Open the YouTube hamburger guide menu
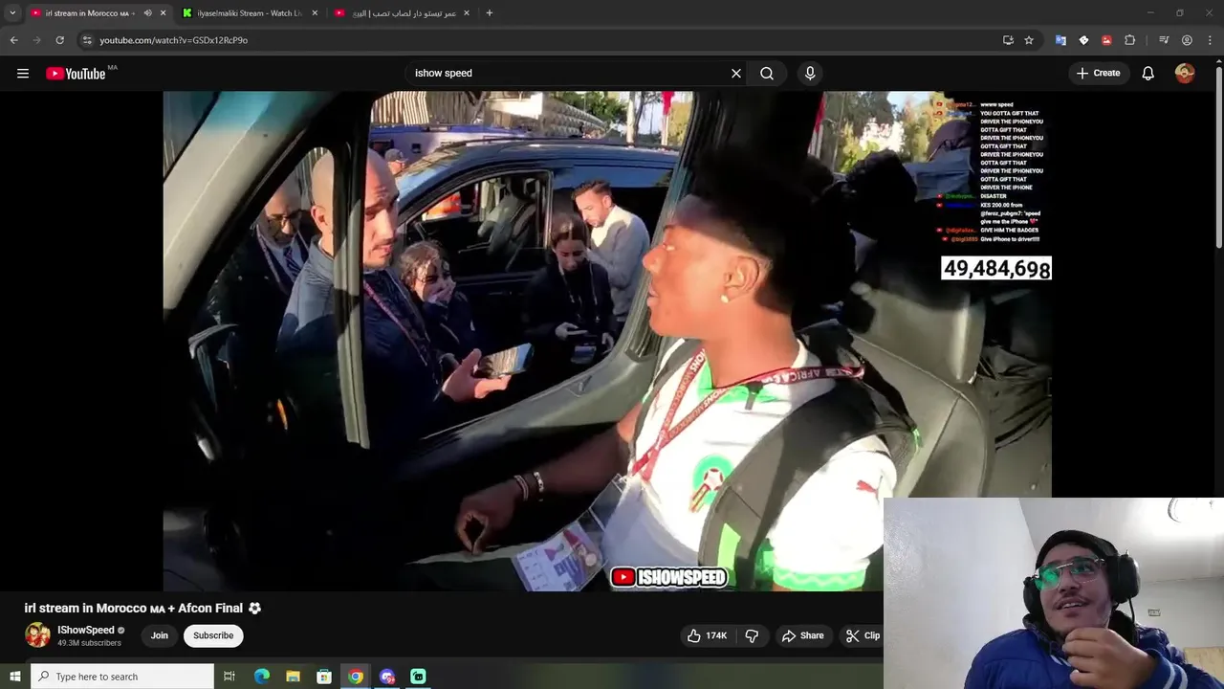 pos(23,74)
